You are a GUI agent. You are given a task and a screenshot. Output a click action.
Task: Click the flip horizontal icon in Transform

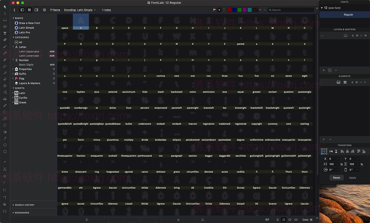click(x=331, y=152)
